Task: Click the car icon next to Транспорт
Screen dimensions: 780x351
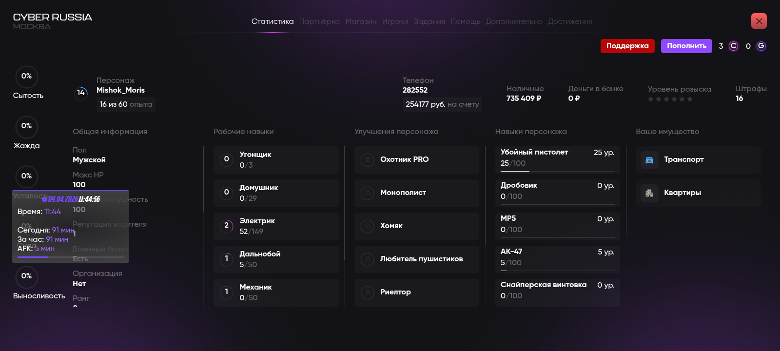Action: point(649,160)
